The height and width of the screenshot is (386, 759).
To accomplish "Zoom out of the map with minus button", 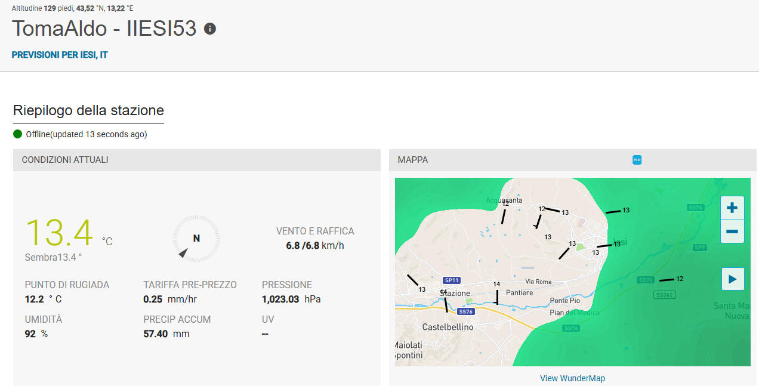I will (x=732, y=231).
